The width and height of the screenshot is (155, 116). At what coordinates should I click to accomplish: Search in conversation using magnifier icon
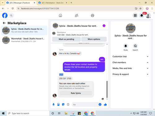(135, 46)
